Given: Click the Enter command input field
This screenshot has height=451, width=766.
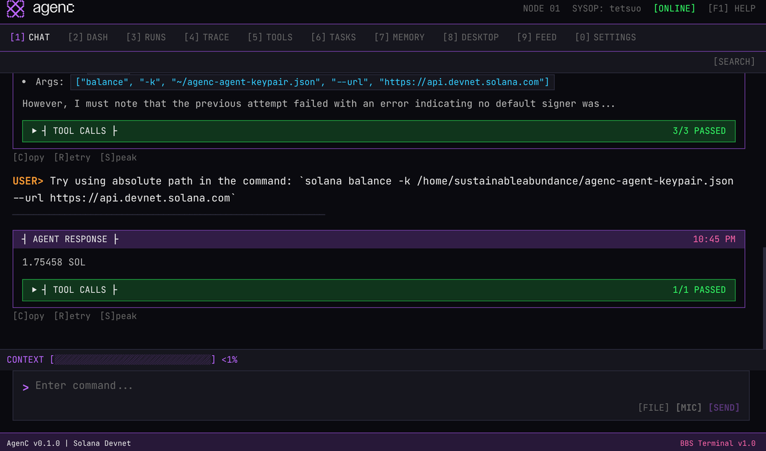Looking at the screenshot, I should point(380,386).
